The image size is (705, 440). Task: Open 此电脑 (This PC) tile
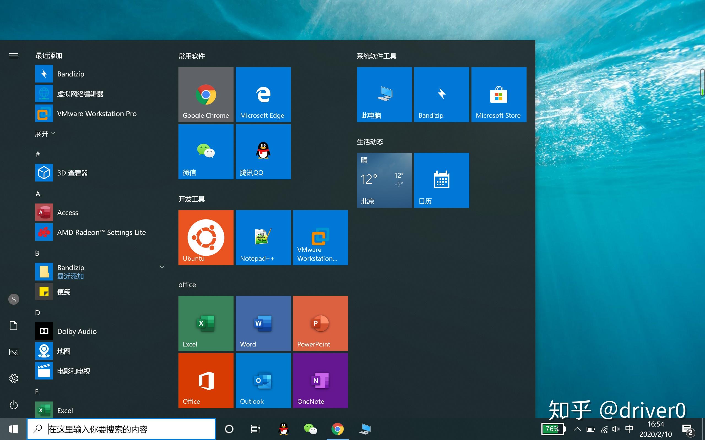pyautogui.click(x=384, y=94)
